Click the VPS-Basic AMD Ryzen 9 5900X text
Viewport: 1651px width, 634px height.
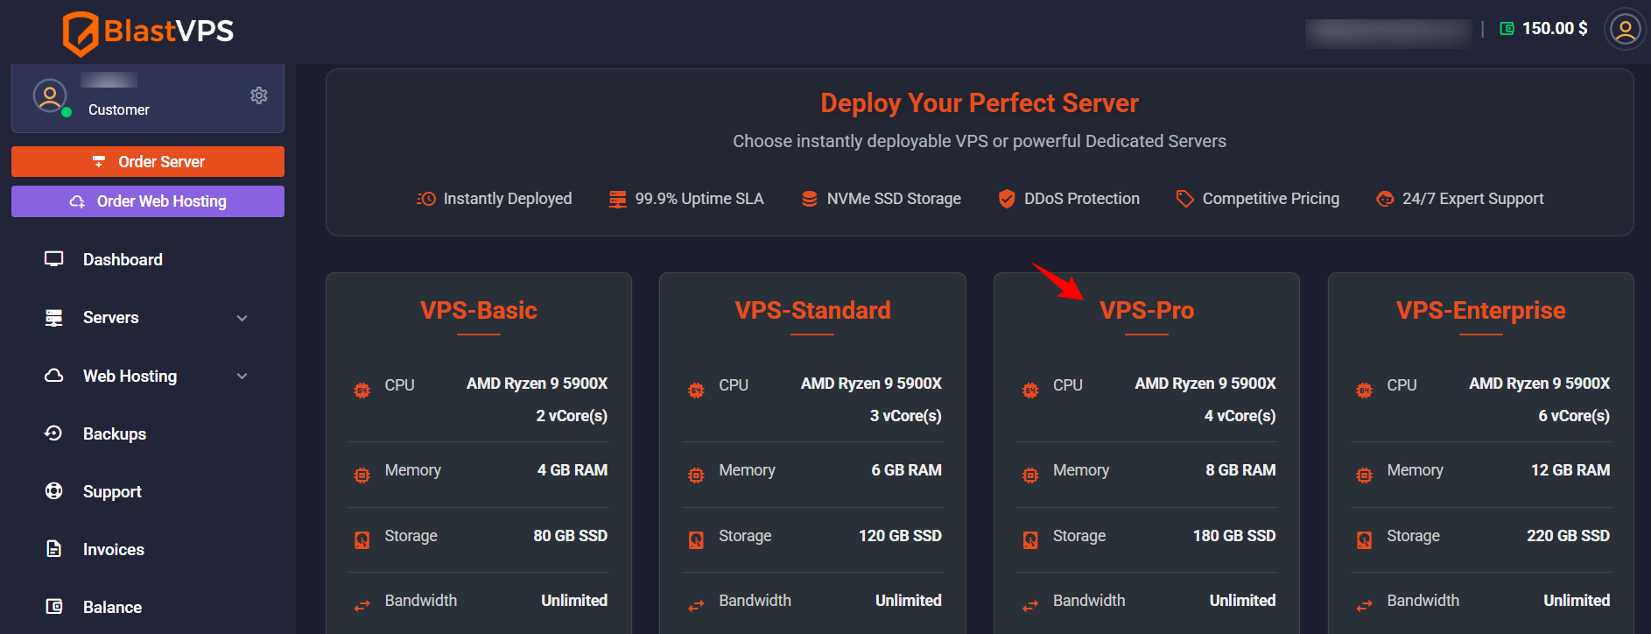[537, 384]
